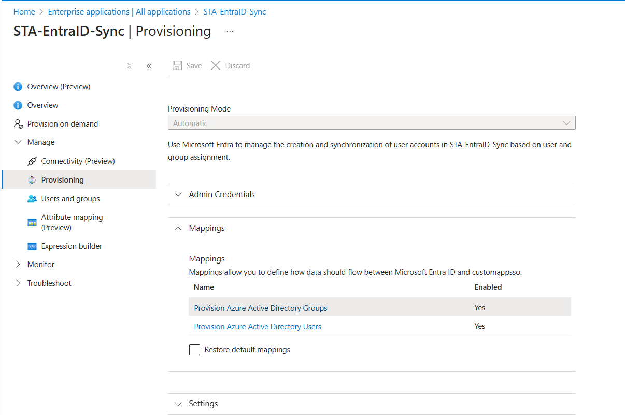Image resolution: width=625 pixels, height=415 pixels.
Task: Click the Users and groups icon
Action: pos(32,199)
